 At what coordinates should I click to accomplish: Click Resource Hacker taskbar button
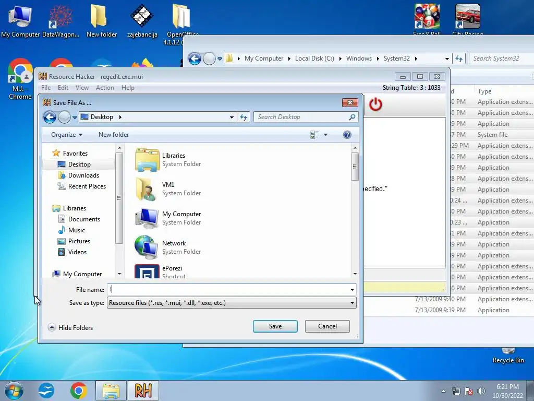(x=143, y=391)
